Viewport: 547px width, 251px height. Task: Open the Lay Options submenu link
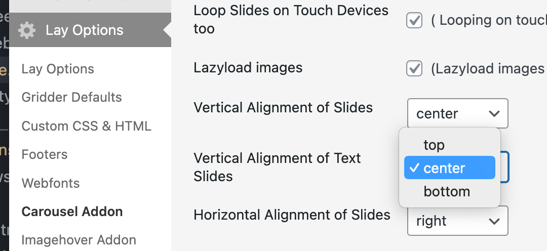58,69
